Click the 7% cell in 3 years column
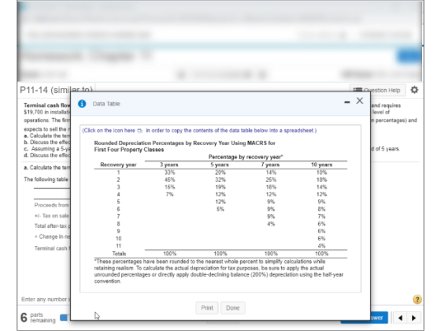The image size is (441, 331). point(169,195)
